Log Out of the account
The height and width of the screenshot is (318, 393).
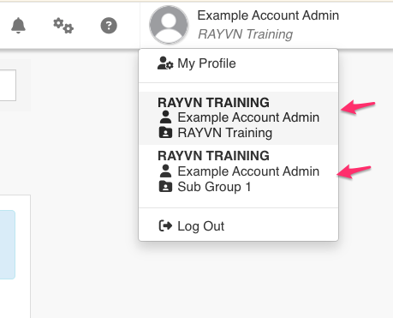point(238,226)
